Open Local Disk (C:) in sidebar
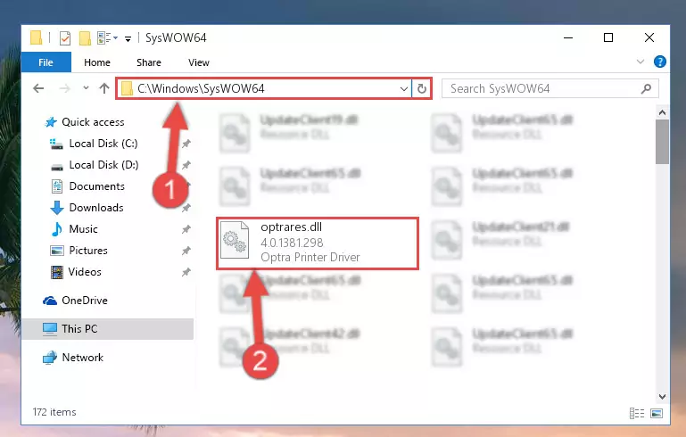The height and width of the screenshot is (437, 686). 103,144
